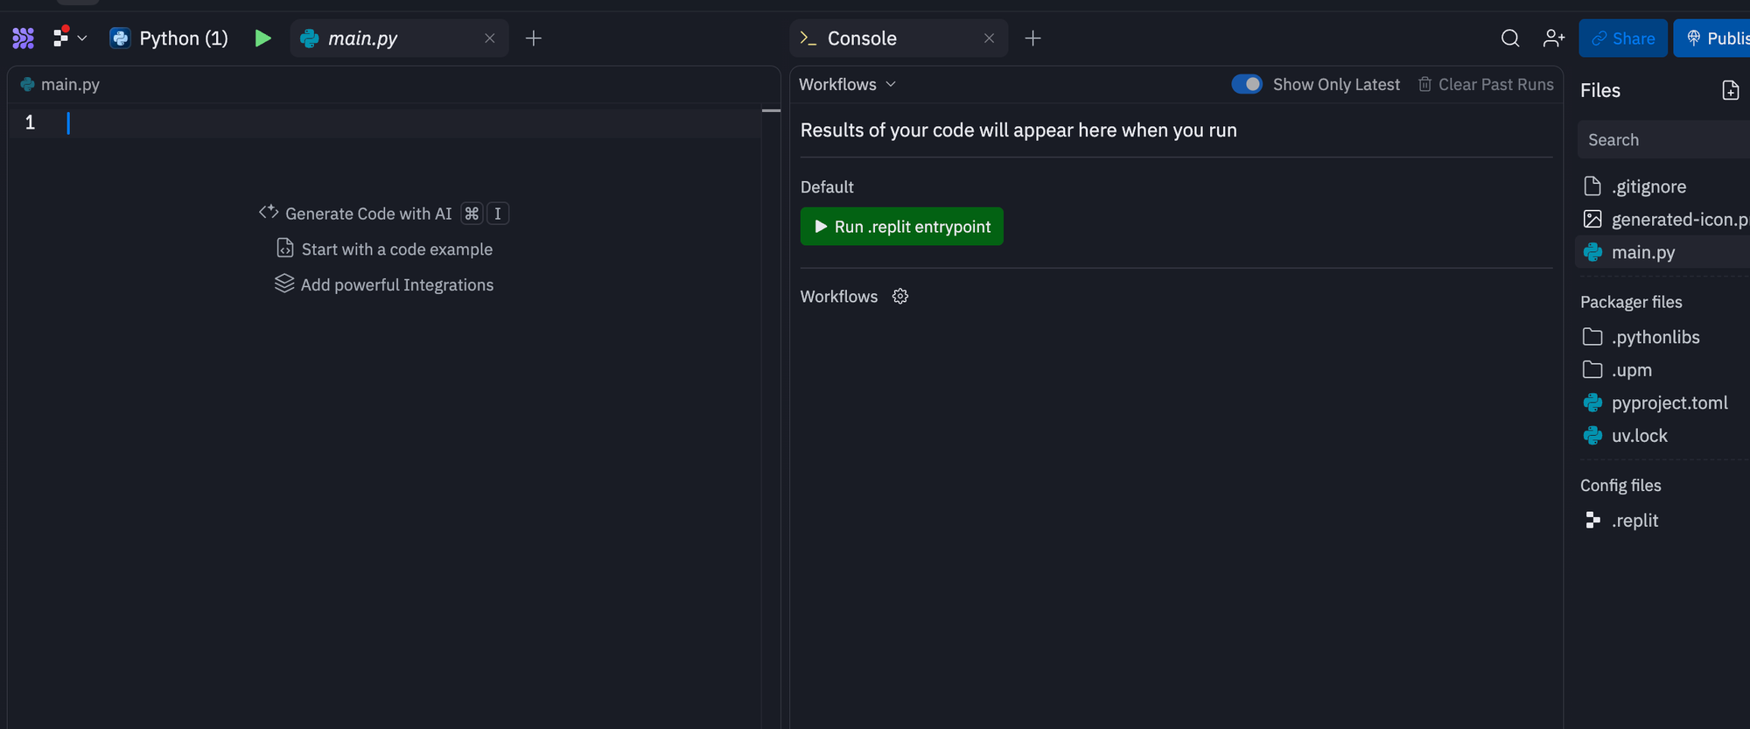This screenshot has height=729, width=1750.
Task: Click the invite collaborator person icon
Action: point(1553,39)
